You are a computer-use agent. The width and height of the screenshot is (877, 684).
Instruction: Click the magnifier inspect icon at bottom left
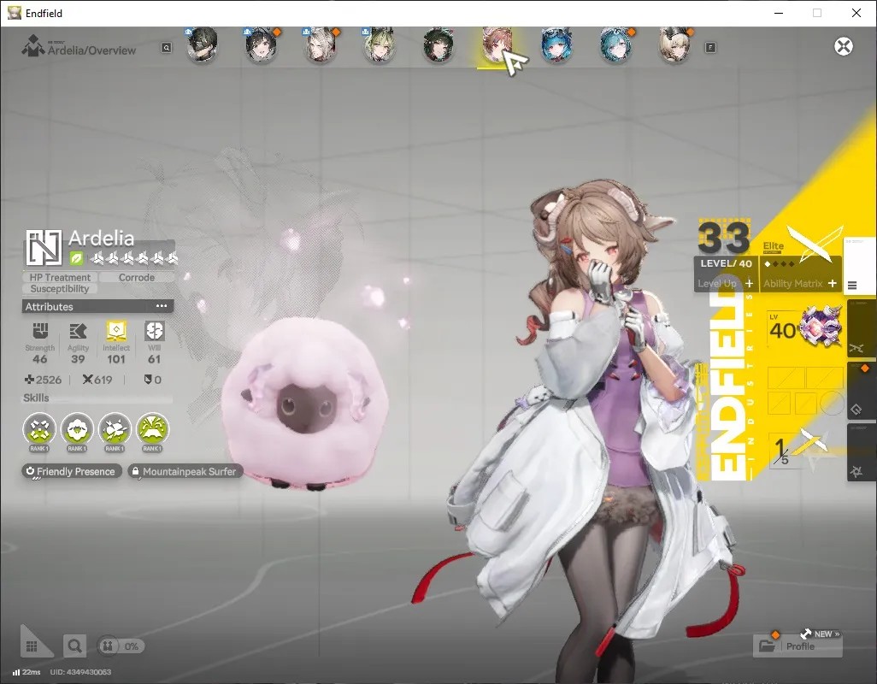click(x=74, y=646)
